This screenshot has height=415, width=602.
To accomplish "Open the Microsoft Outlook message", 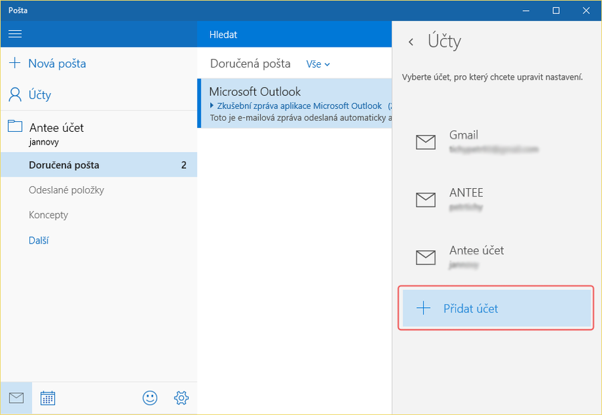I will (294, 103).
